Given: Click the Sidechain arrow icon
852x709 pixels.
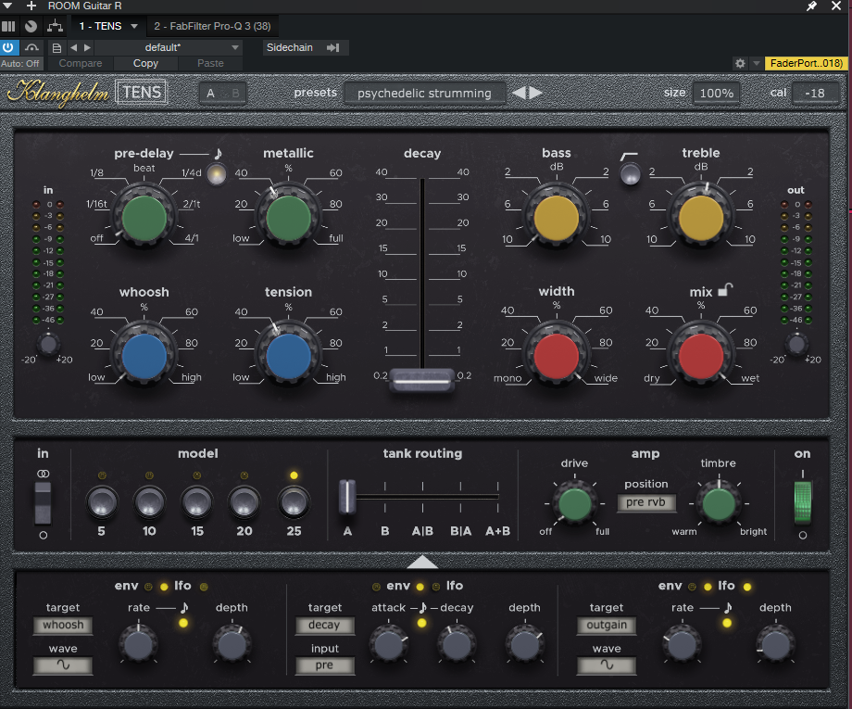Looking at the screenshot, I should (332, 47).
